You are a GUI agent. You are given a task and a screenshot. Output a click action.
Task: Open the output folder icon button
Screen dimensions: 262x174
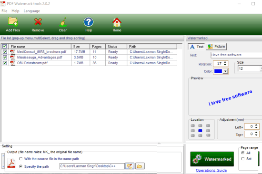pos(140,166)
